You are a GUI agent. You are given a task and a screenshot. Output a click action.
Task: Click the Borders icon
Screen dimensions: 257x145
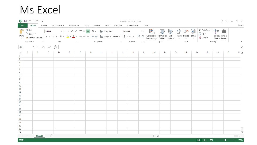click(61, 36)
